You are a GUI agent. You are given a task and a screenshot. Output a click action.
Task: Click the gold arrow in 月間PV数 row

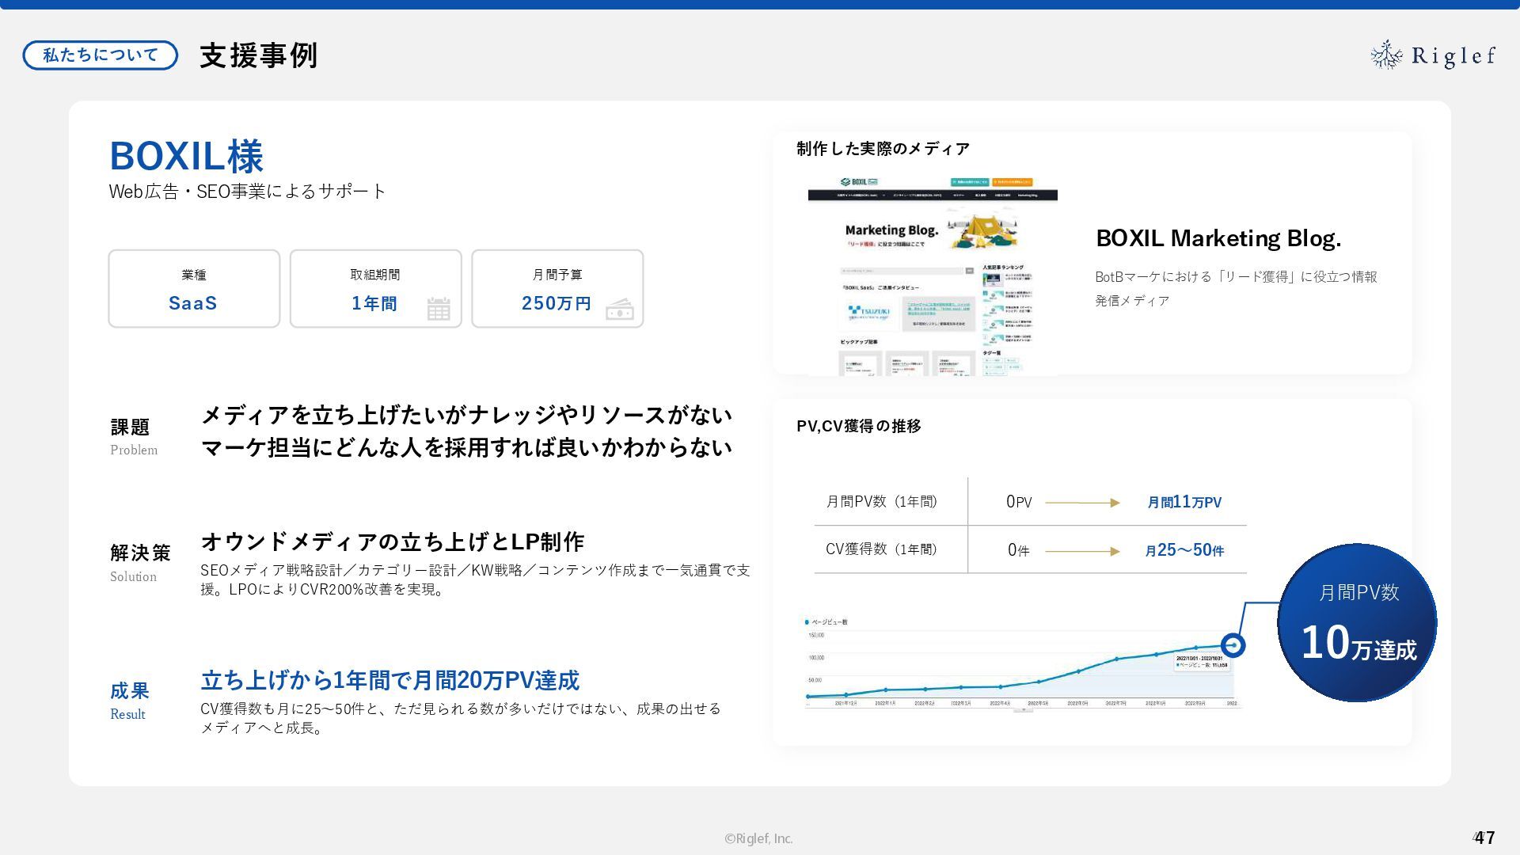pos(1082,503)
